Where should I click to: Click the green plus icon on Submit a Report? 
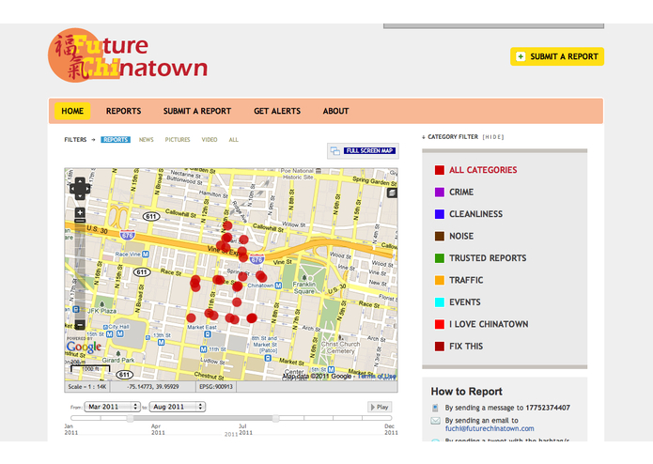point(521,56)
